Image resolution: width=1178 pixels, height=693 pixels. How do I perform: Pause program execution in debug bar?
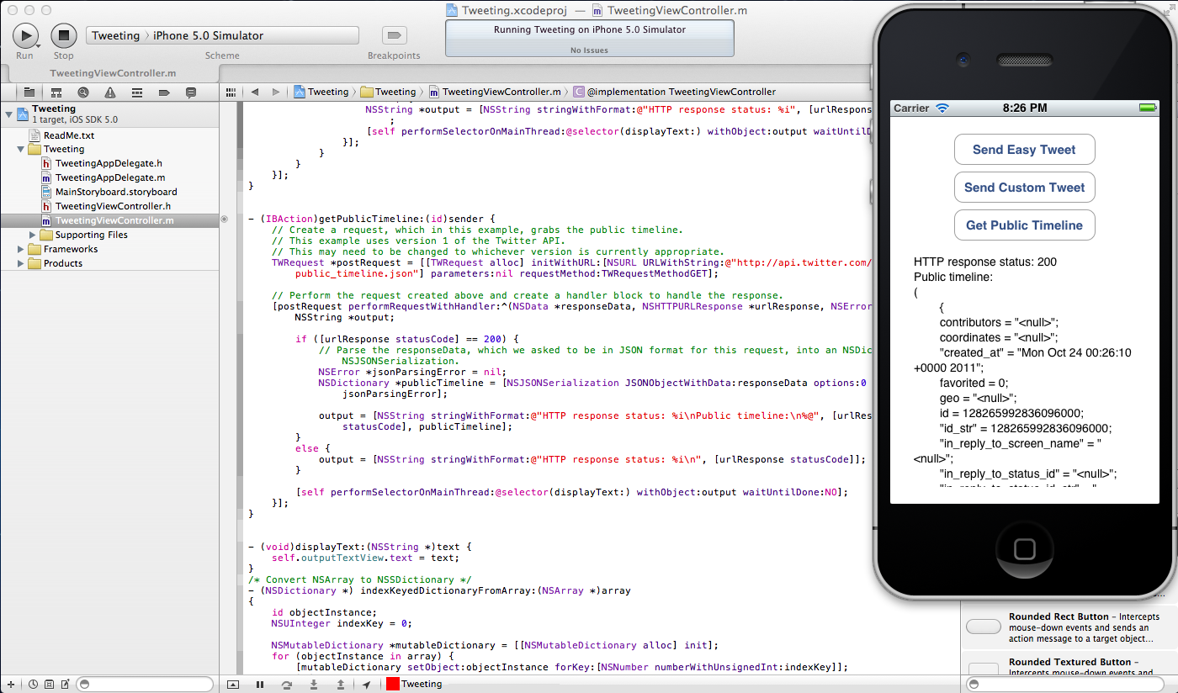(260, 684)
